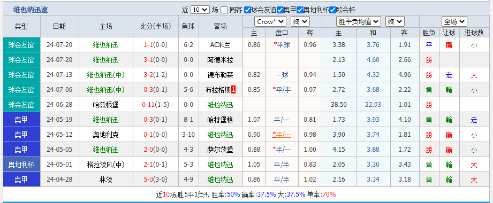The height and width of the screenshot is (203, 493).
Task: Click the 球会友谊 tag on 24-06-28 row
Action: (21, 105)
